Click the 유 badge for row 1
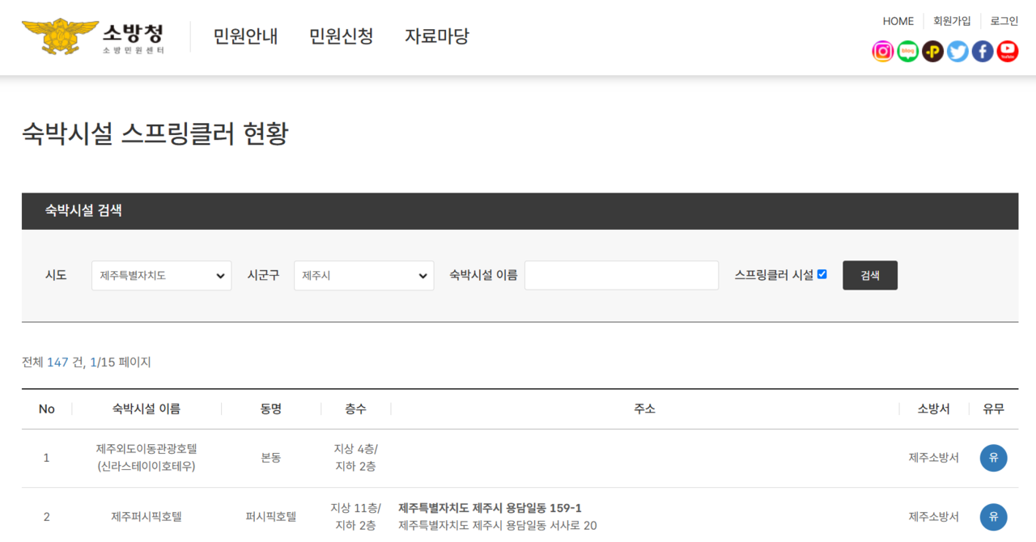The height and width of the screenshot is (542, 1036). (993, 458)
